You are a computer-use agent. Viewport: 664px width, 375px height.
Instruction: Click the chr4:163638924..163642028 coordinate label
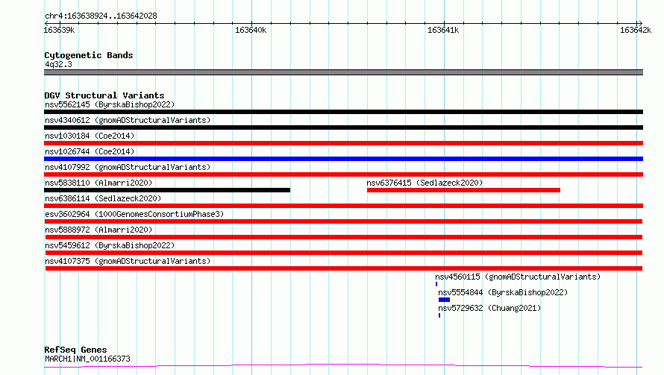[101, 16]
